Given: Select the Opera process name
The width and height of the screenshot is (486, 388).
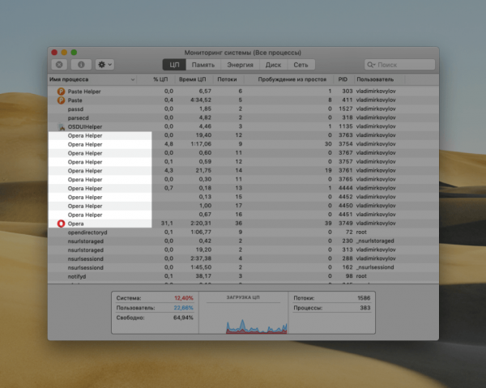Looking at the screenshot, I should coord(75,224).
